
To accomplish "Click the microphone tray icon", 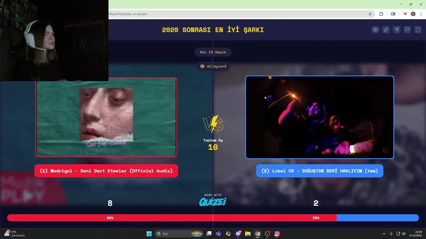I will click(391, 234).
